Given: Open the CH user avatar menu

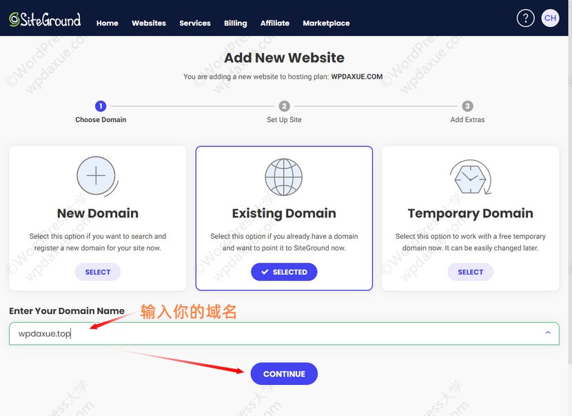Looking at the screenshot, I should (x=550, y=18).
